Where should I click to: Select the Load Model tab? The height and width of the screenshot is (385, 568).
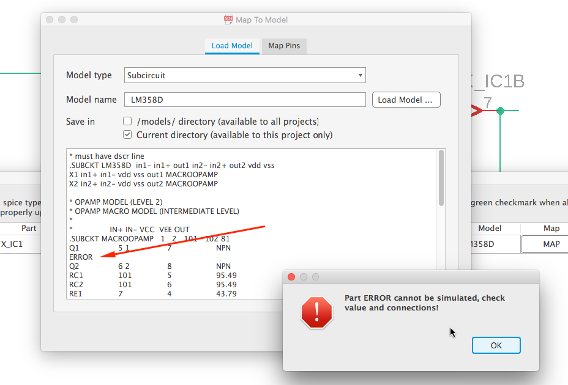click(x=232, y=46)
